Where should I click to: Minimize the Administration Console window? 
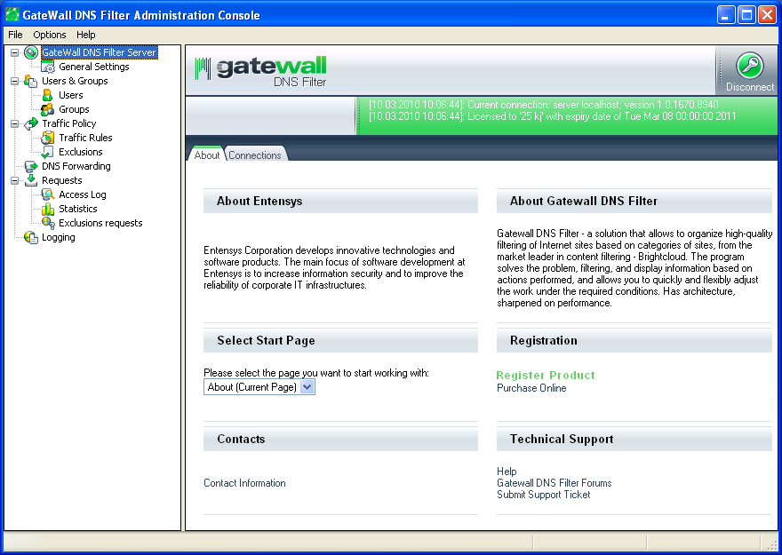726,15
